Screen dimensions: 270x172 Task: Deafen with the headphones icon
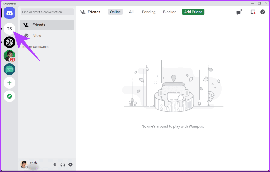tap(62, 165)
